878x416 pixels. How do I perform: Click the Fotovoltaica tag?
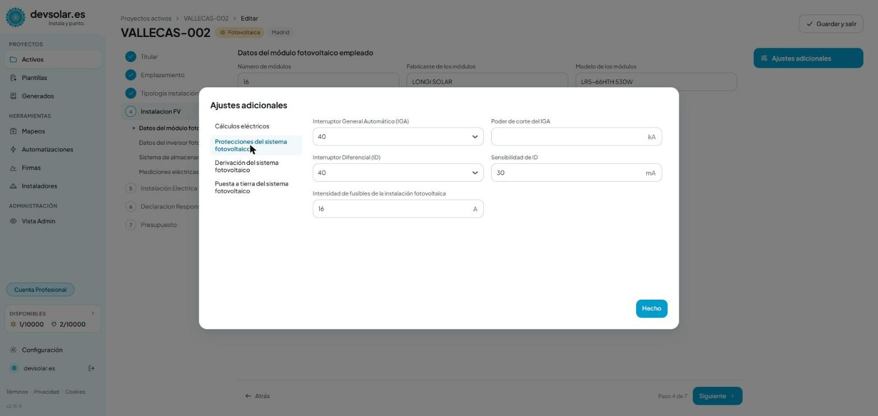240,32
